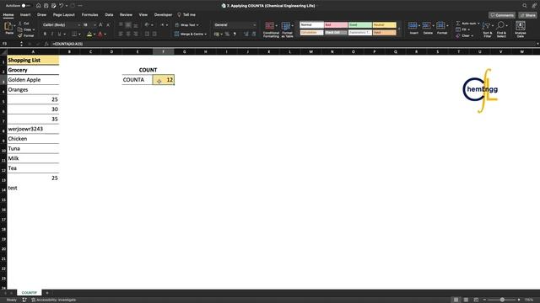The width and height of the screenshot is (540, 303).
Task: Open the View ribbon tab
Action: pos(143,15)
